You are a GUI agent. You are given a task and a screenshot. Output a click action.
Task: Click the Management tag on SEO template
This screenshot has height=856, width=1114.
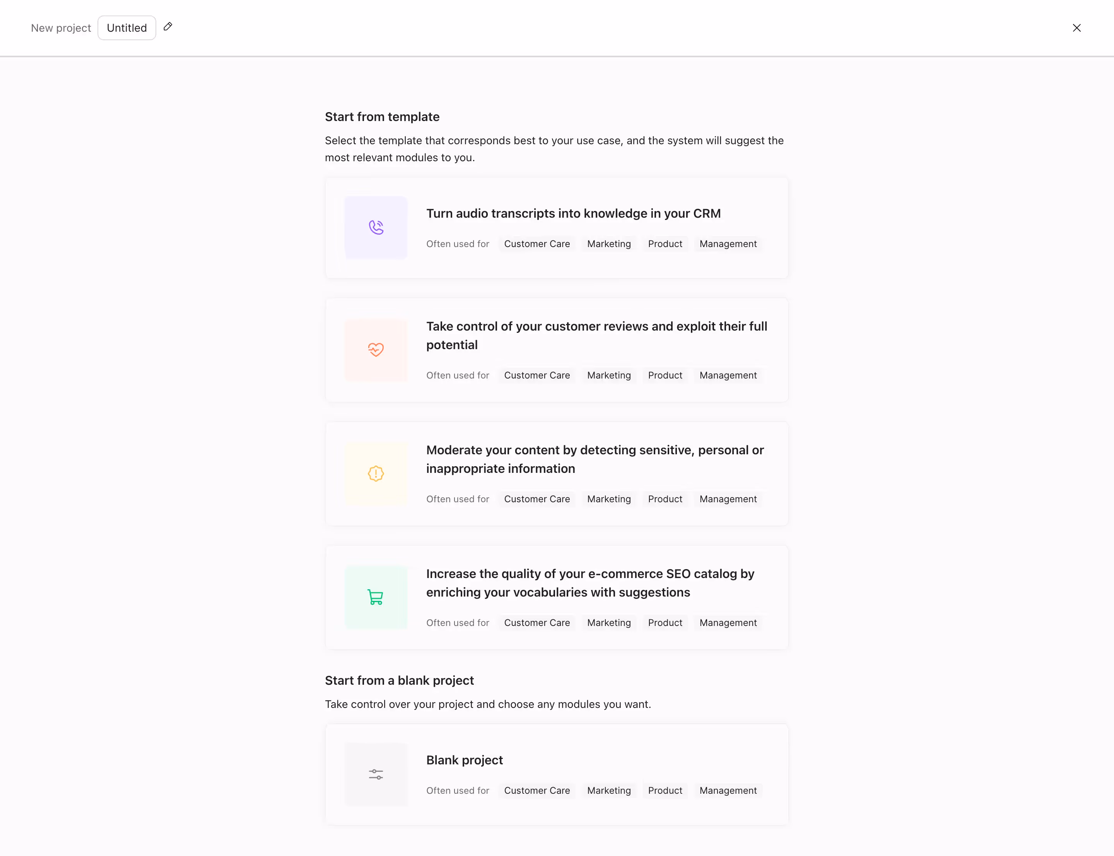tap(728, 622)
